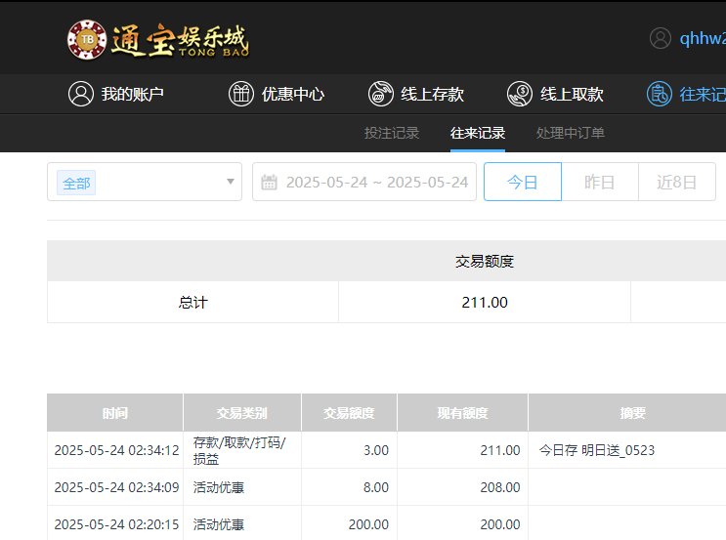Click the 时间 column header
The width and height of the screenshot is (726, 540).
115,413
